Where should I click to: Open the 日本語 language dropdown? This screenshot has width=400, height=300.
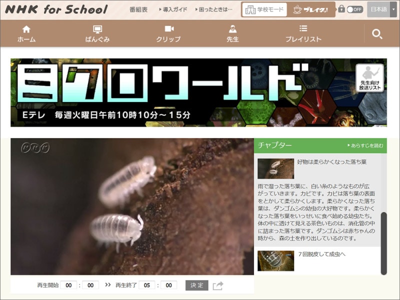point(382,9)
